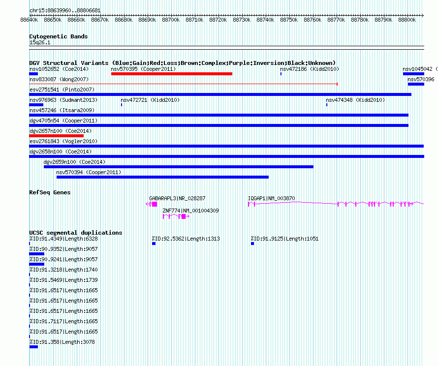
Task: Click the dgv2659n100 (Coe2014) label
Action: coord(74,162)
